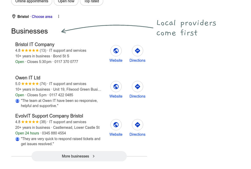Click the 5.0 (74) rating of Owen IT Ltd

pos(31,84)
